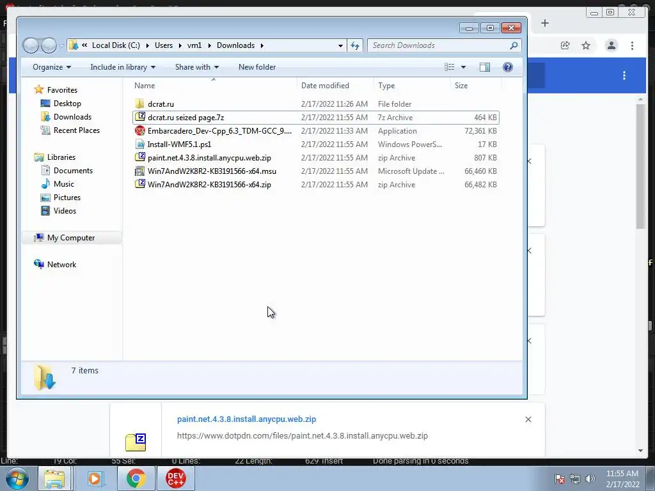
Task: Select Network in navigation pane
Action: [x=61, y=264]
